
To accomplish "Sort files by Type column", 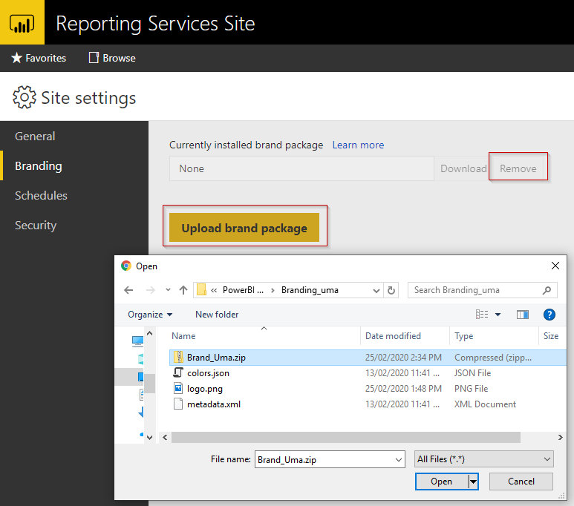I will [x=464, y=336].
